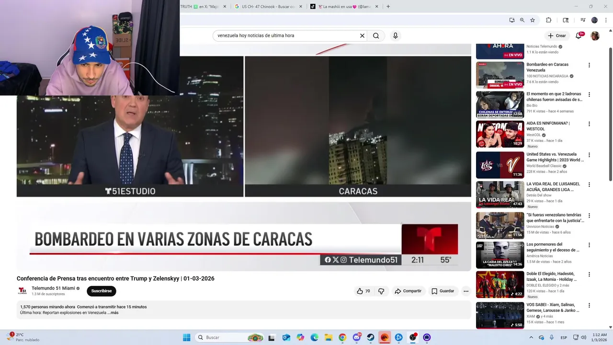Open options for Los pormenores del seguimiento video
This screenshot has width=613, height=345.
tap(589, 245)
